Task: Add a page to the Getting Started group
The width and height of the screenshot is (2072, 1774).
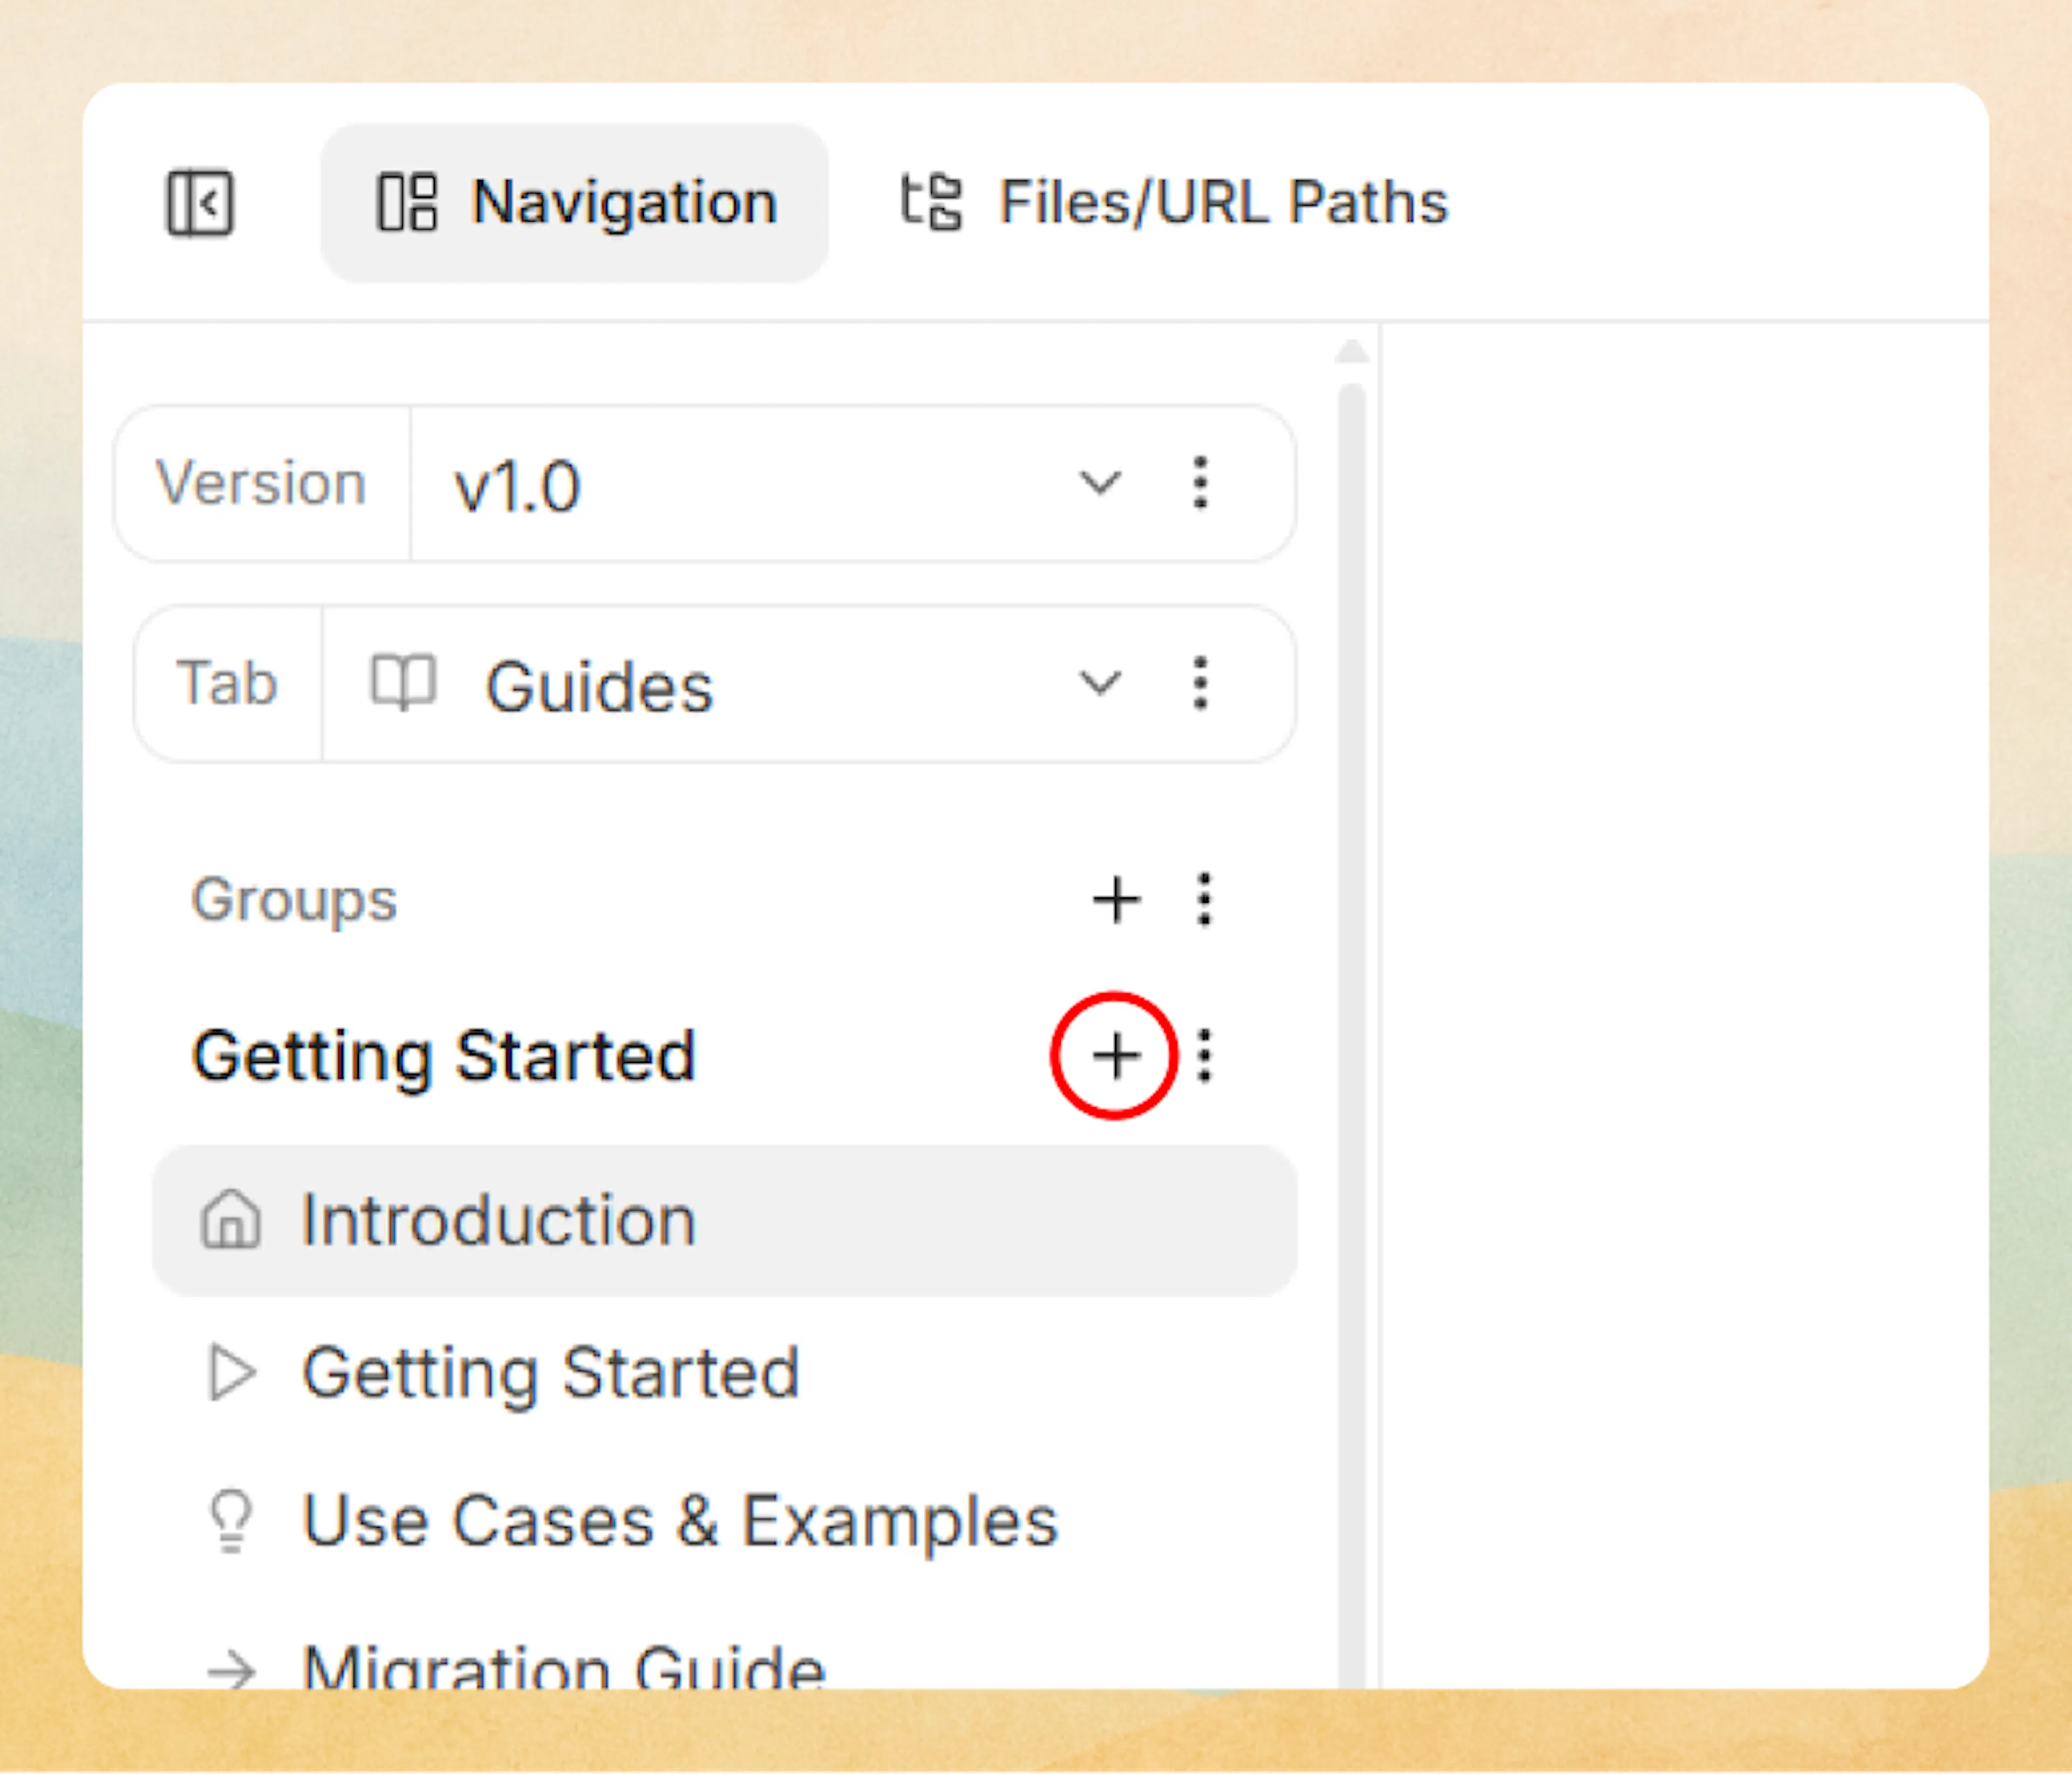Action: coord(1116,1055)
